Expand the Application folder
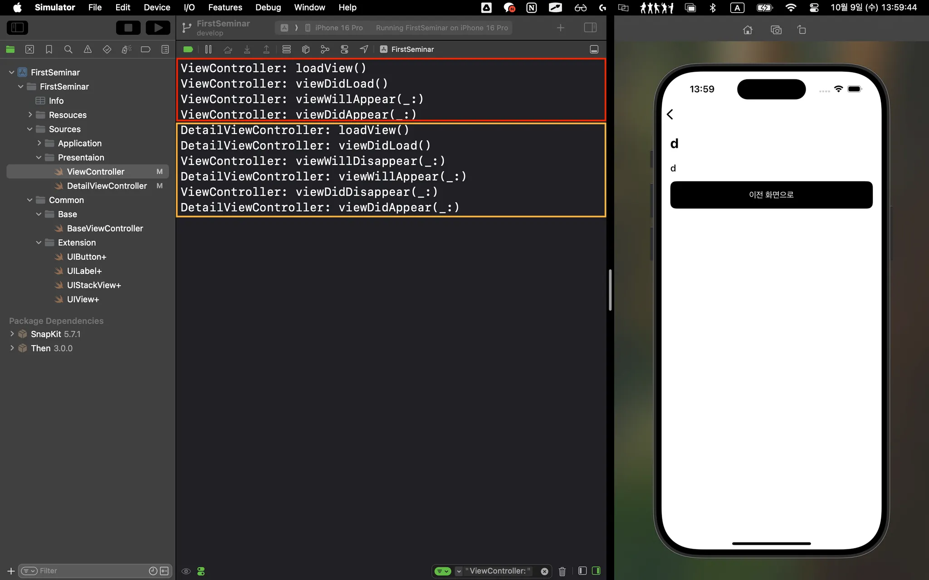This screenshot has height=580, width=929. click(39, 143)
